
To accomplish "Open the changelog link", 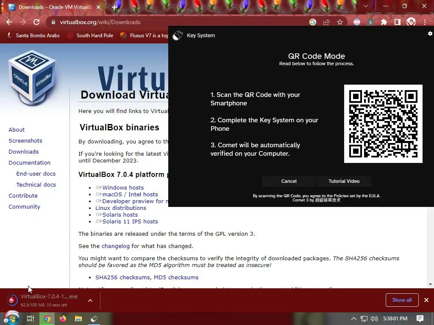I will pos(115,246).
